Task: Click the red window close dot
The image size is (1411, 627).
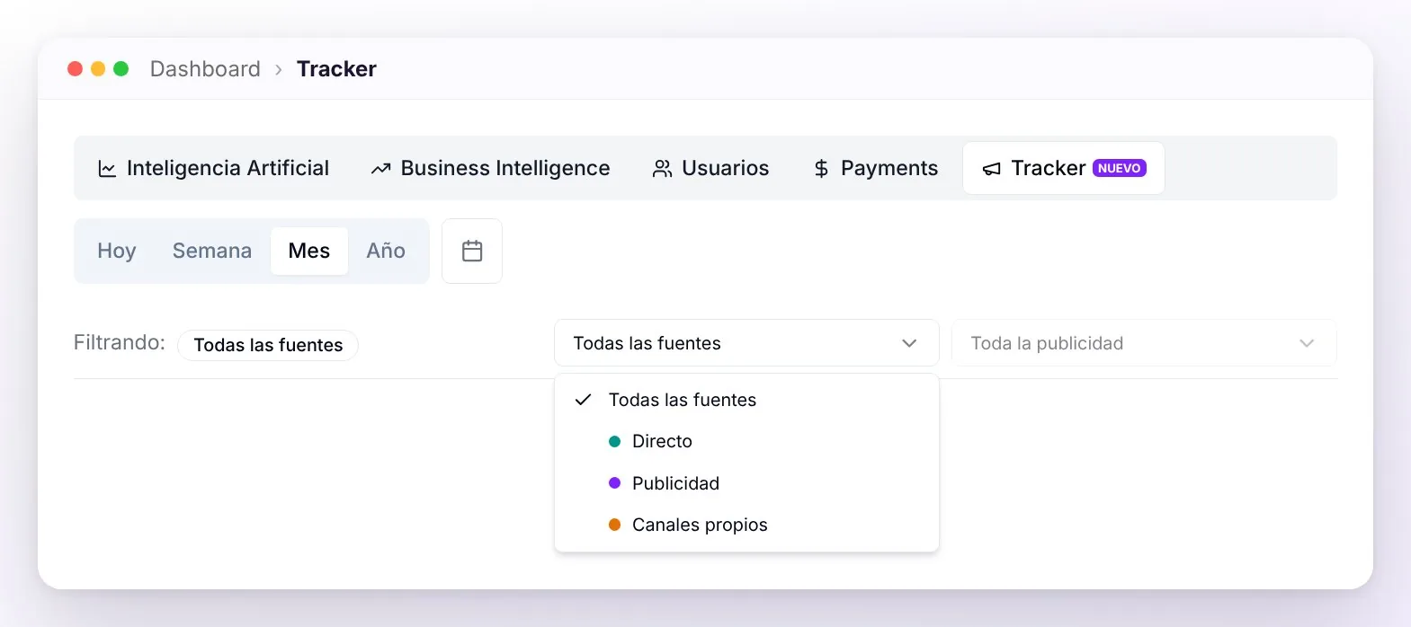Action: point(76,69)
